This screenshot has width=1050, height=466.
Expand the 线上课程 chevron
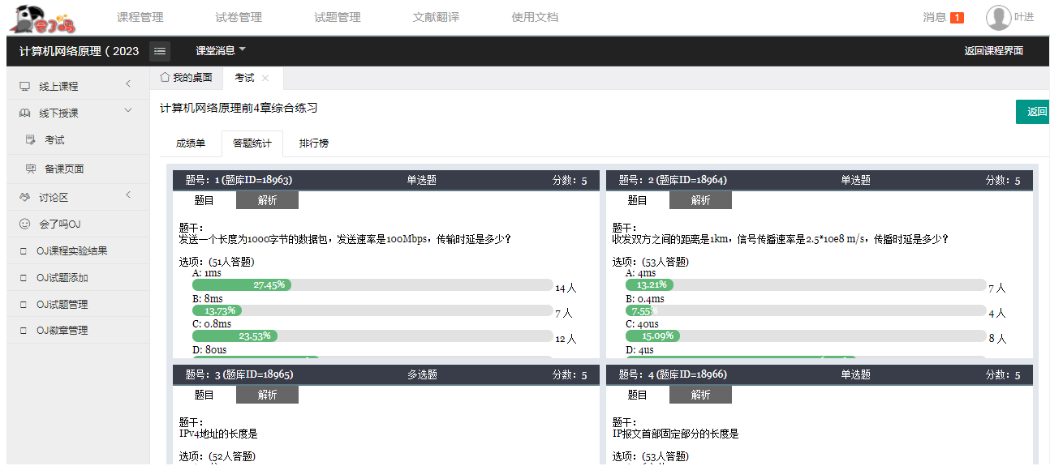coord(128,84)
